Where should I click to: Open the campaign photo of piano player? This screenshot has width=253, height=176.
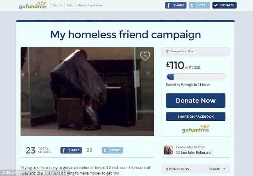click(x=87, y=91)
